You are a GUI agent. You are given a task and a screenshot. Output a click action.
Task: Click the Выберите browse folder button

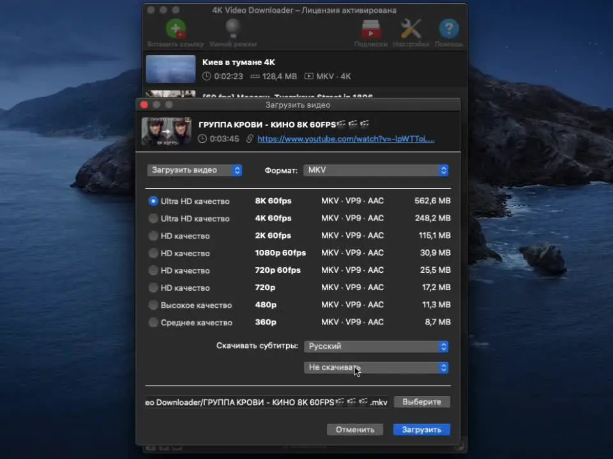421,402
